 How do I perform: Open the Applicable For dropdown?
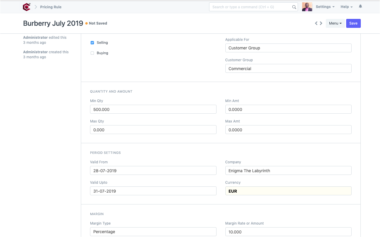[288, 48]
